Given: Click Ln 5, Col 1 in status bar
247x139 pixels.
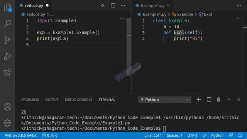Looking at the screenshot, I should [153, 136].
